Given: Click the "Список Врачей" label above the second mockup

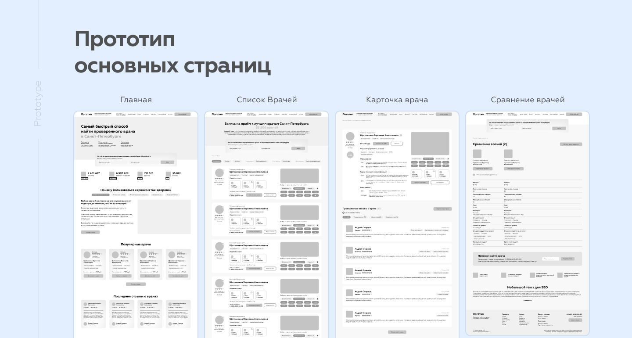Looking at the screenshot, I should (267, 100).
